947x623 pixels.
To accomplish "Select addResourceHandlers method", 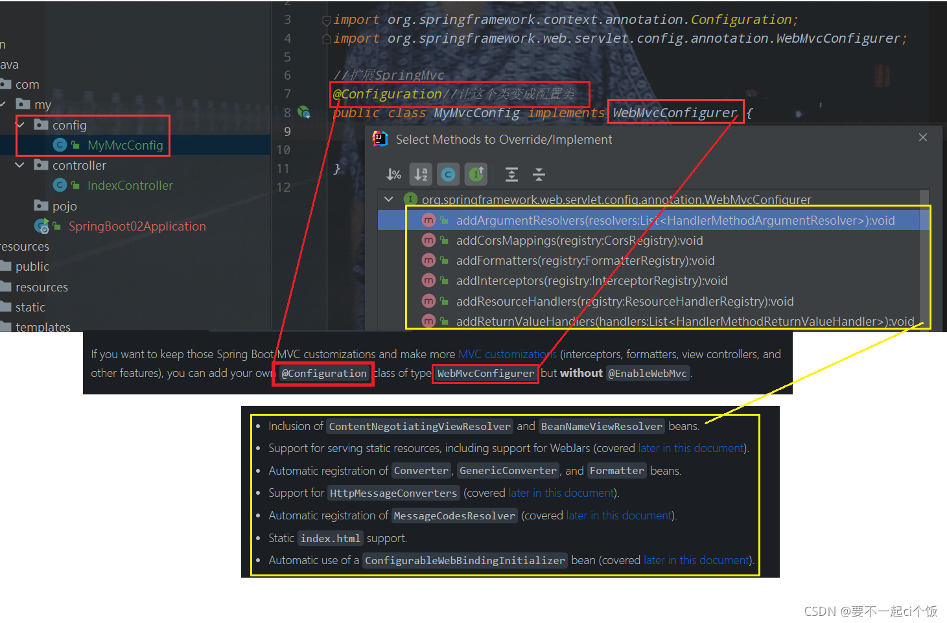I will (x=625, y=302).
